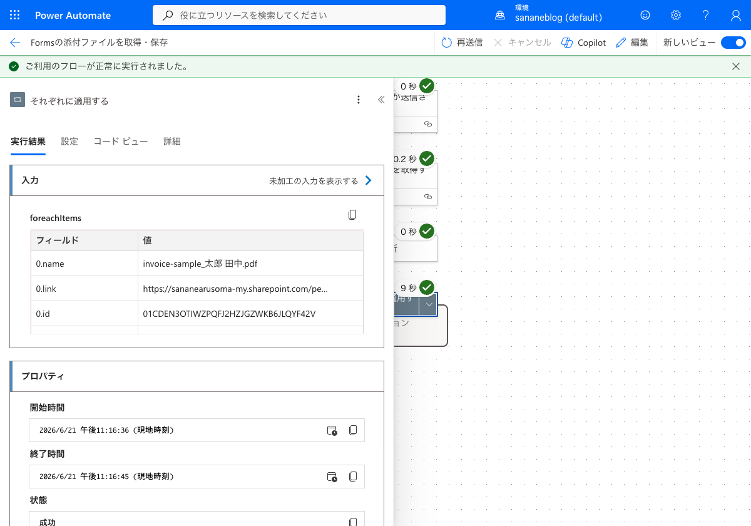The width and height of the screenshot is (751, 526).
Task: Click the 0.id value cell
Action: 250,314
